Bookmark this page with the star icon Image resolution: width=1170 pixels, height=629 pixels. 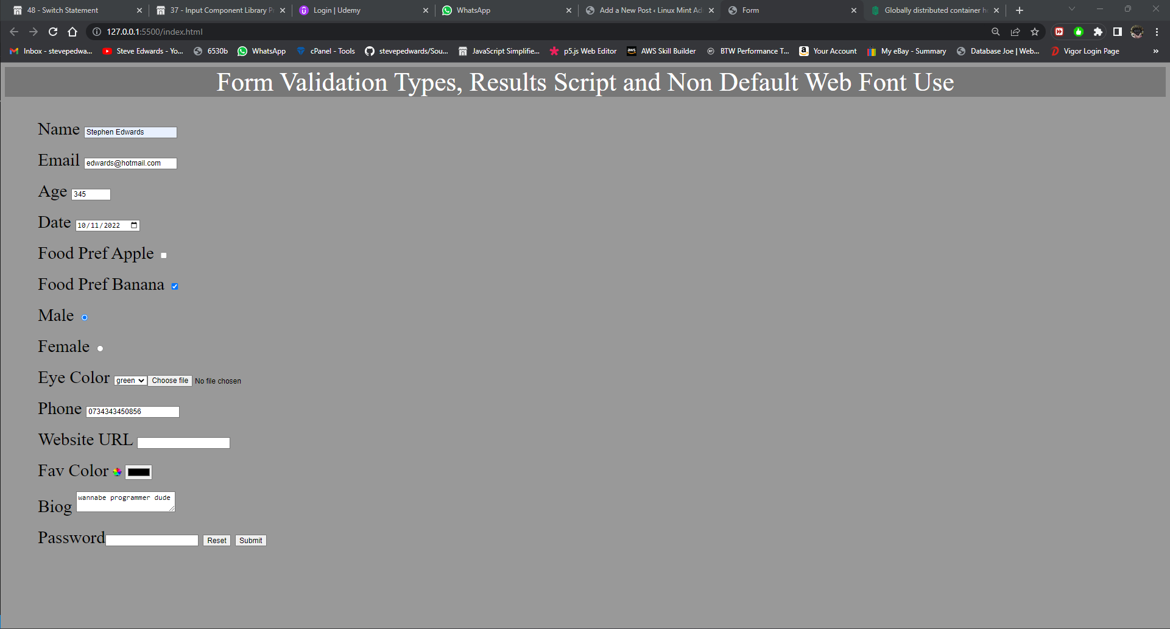(x=1035, y=32)
